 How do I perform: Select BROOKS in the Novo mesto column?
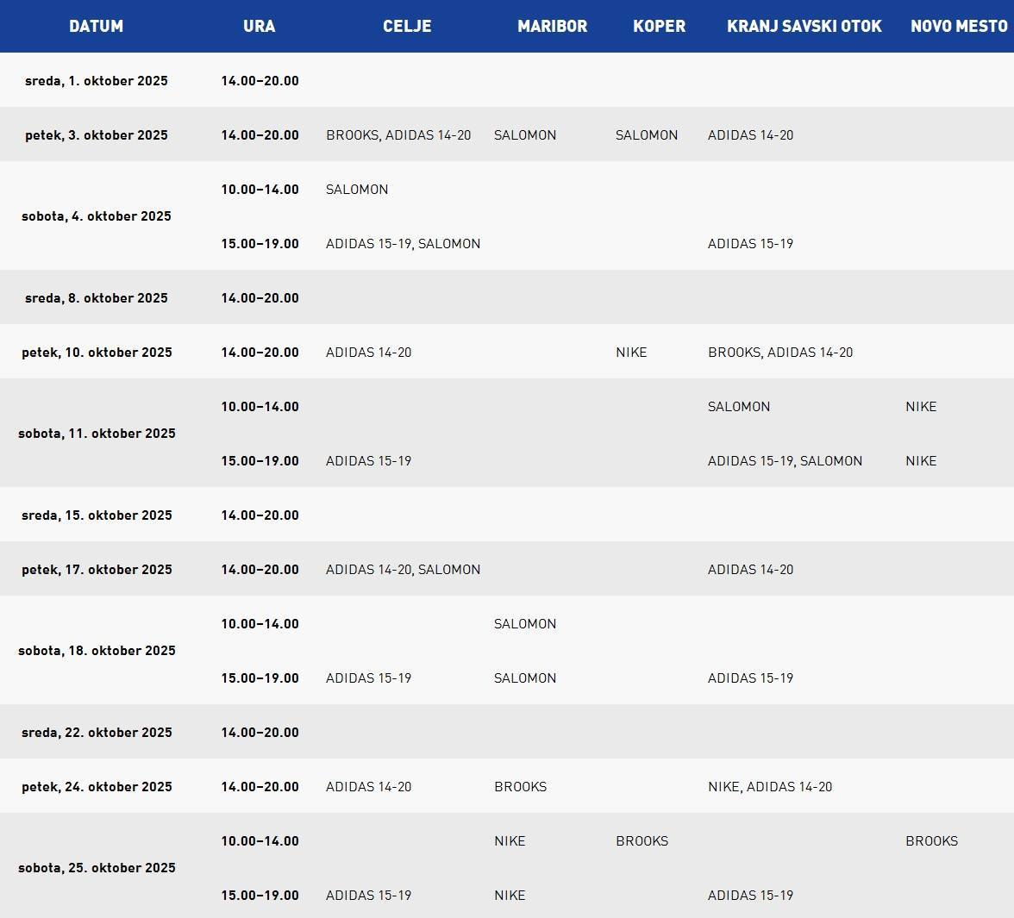click(x=932, y=841)
